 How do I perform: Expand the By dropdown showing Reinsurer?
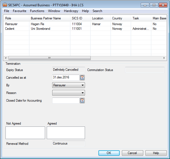click(68, 85)
